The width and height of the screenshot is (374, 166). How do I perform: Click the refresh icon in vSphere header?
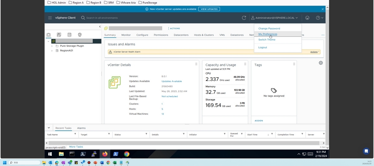(244, 18)
